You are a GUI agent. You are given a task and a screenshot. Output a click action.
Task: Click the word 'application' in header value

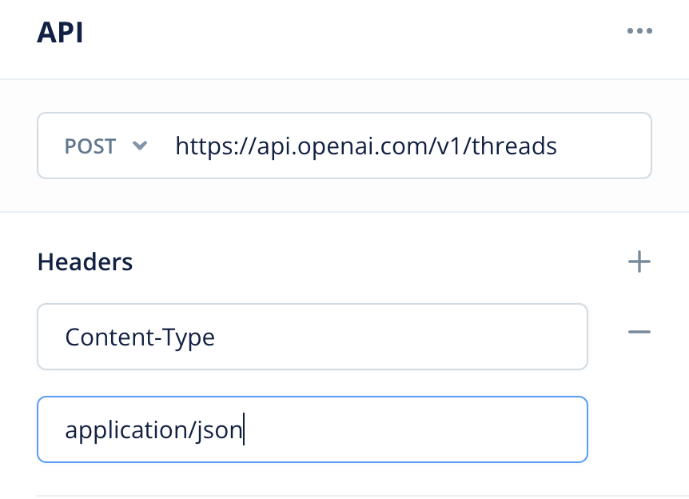pos(126,430)
